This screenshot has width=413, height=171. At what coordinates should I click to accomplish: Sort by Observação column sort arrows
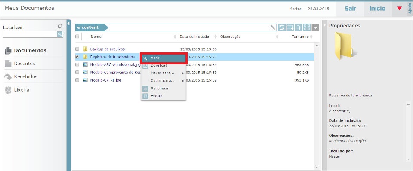coord(277,37)
